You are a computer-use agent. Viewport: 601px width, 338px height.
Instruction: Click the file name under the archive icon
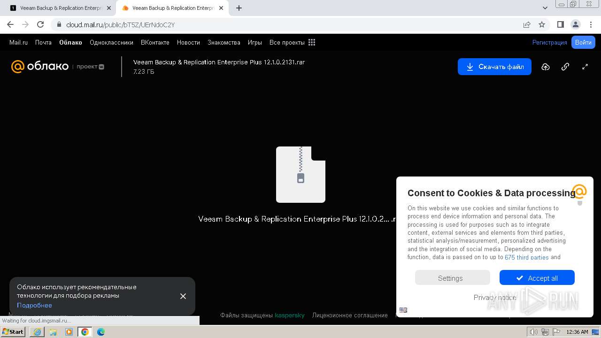point(298,219)
